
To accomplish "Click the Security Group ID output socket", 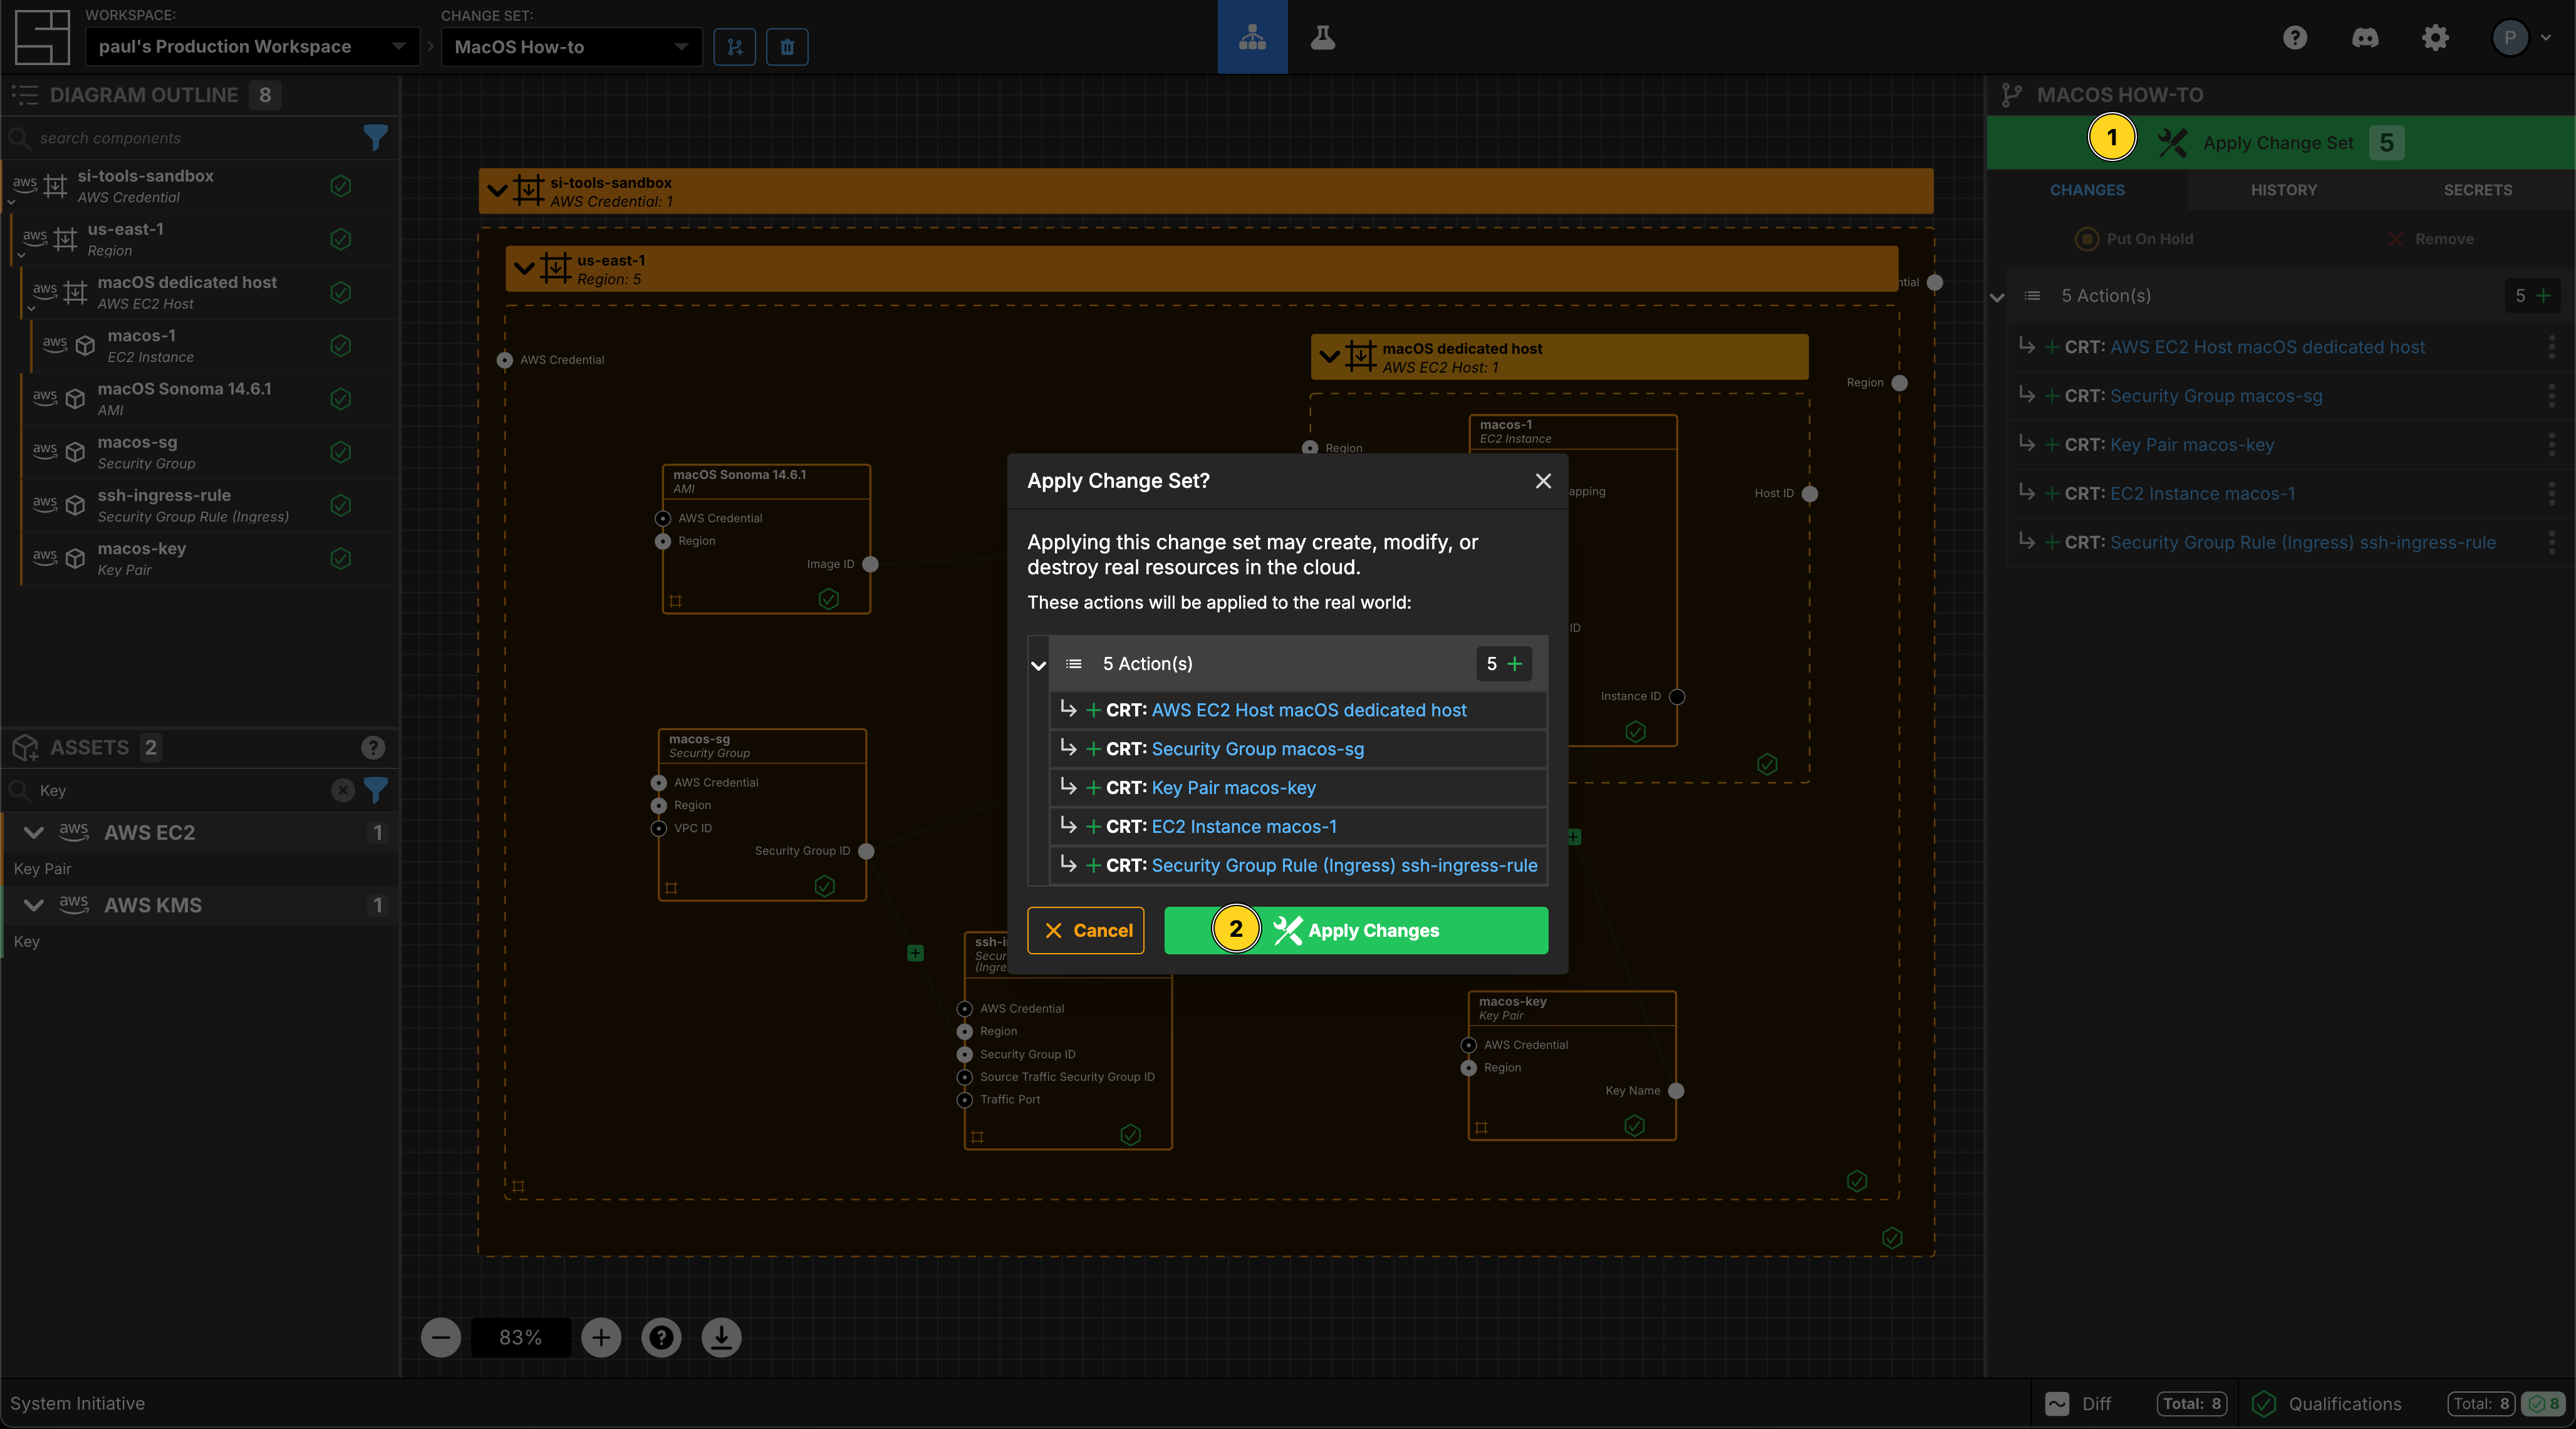I will [866, 852].
